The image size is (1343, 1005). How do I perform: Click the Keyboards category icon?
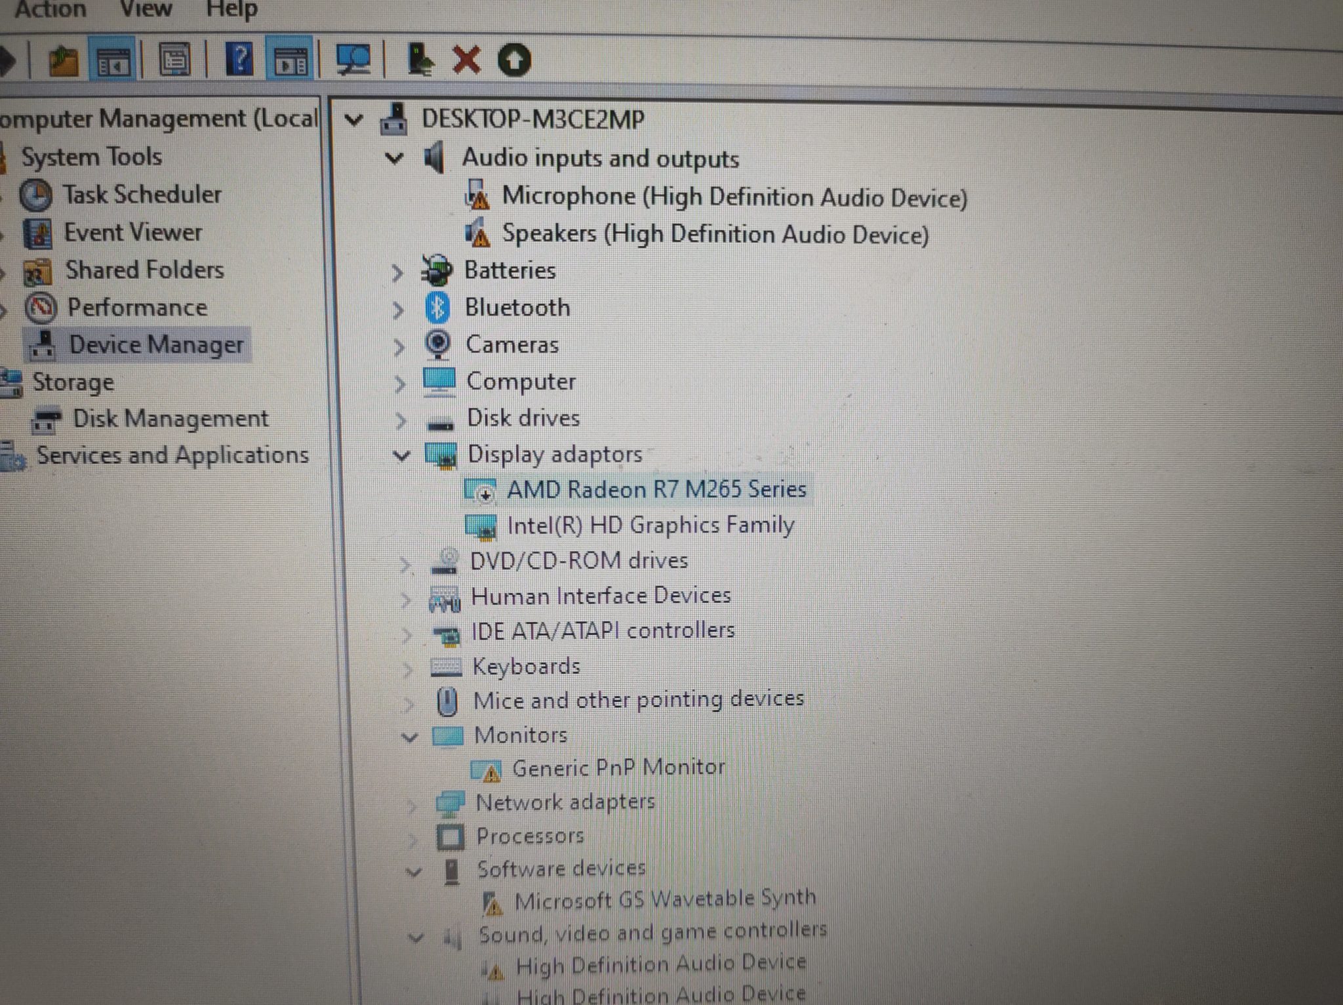(x=447, y=668)
